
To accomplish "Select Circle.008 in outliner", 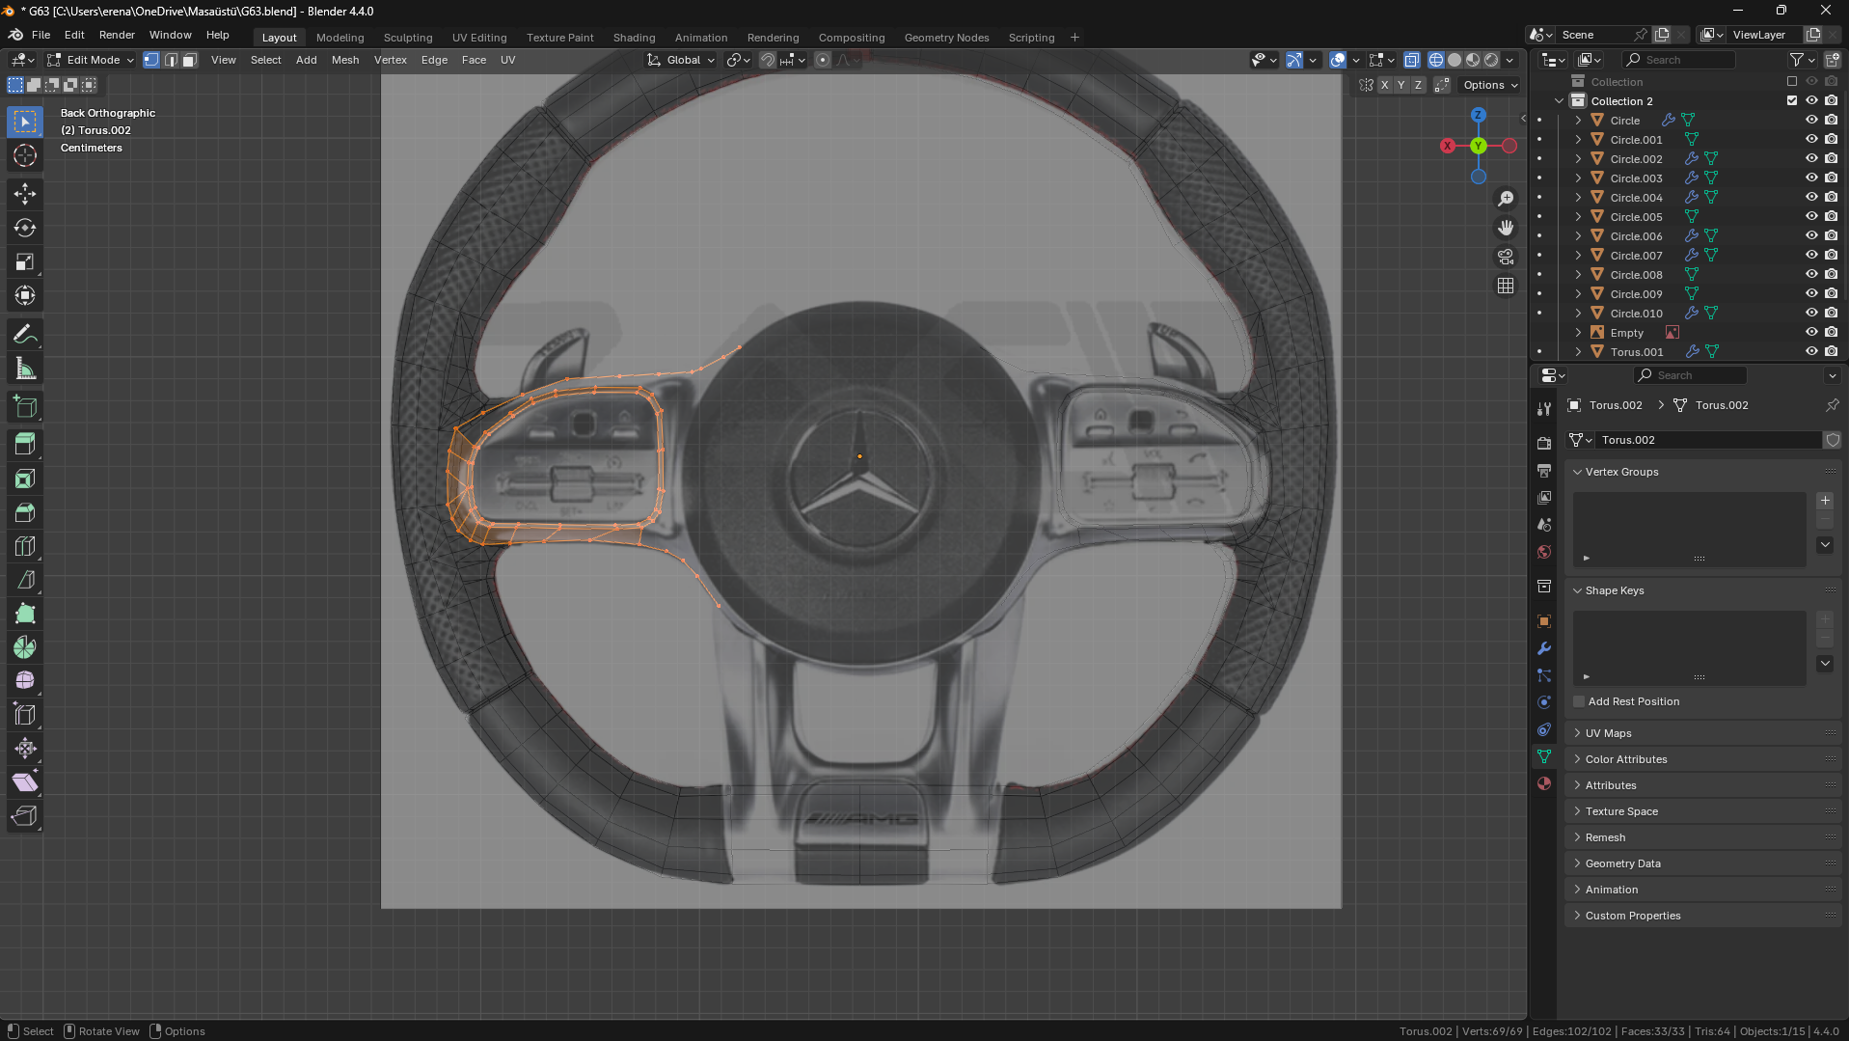I will (1636, 274).
